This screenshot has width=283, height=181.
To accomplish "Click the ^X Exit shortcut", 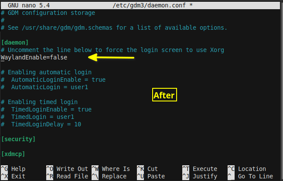I will (13, 176).
